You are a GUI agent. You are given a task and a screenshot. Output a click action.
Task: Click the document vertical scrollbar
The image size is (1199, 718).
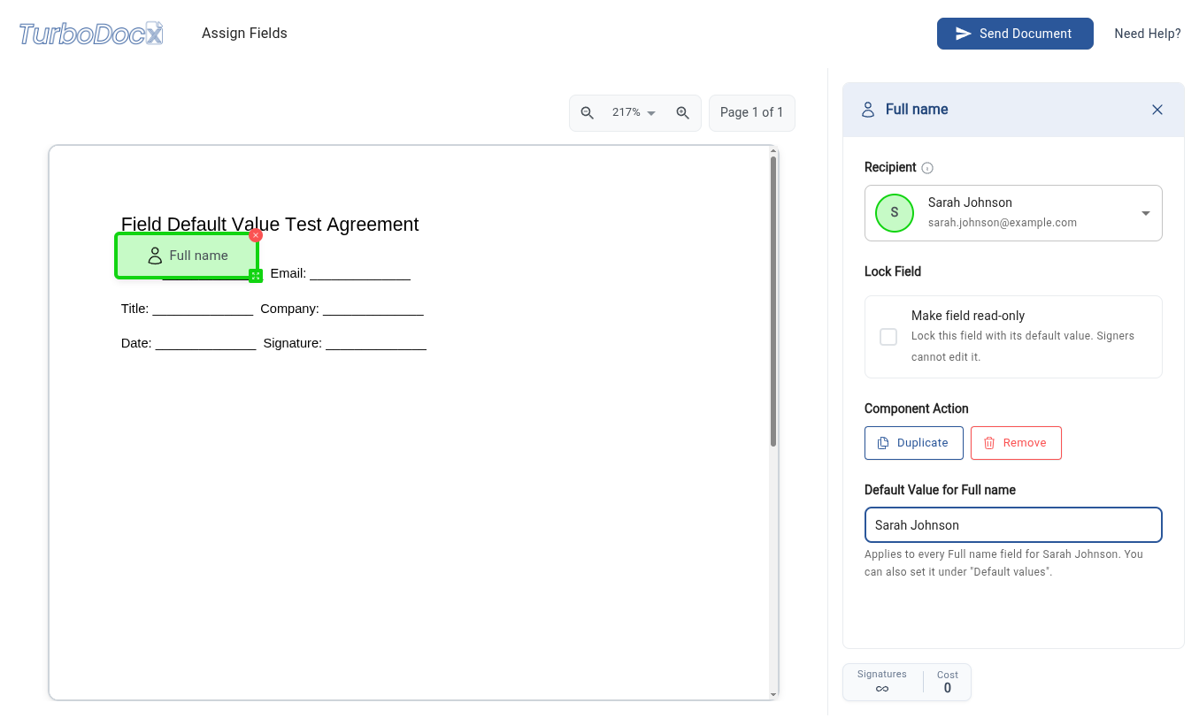click(773, 301)
